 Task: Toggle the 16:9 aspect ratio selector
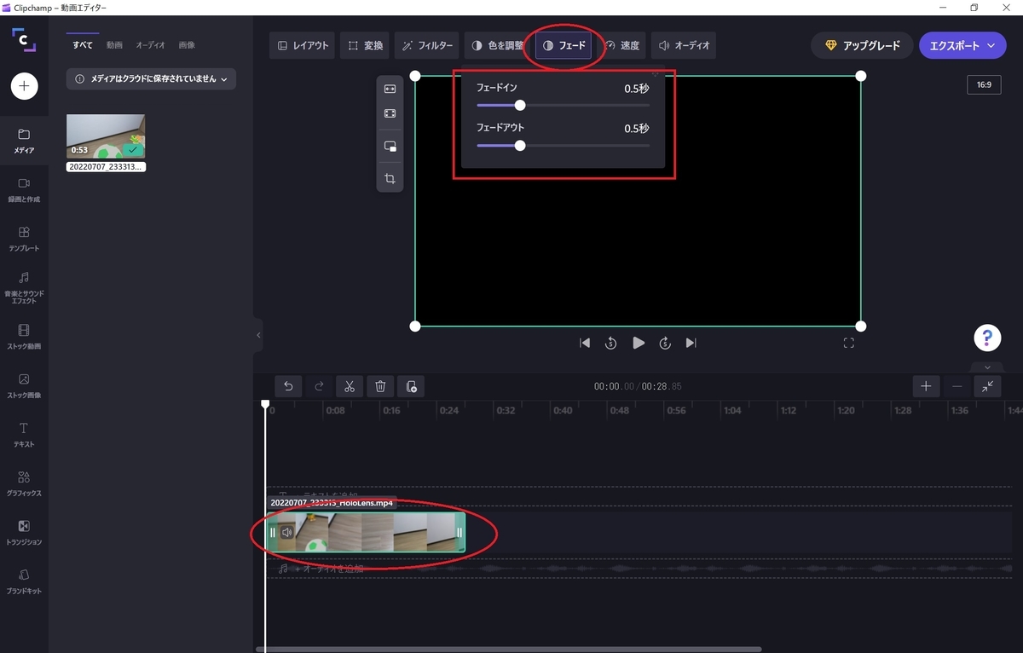tap(984, 85)
